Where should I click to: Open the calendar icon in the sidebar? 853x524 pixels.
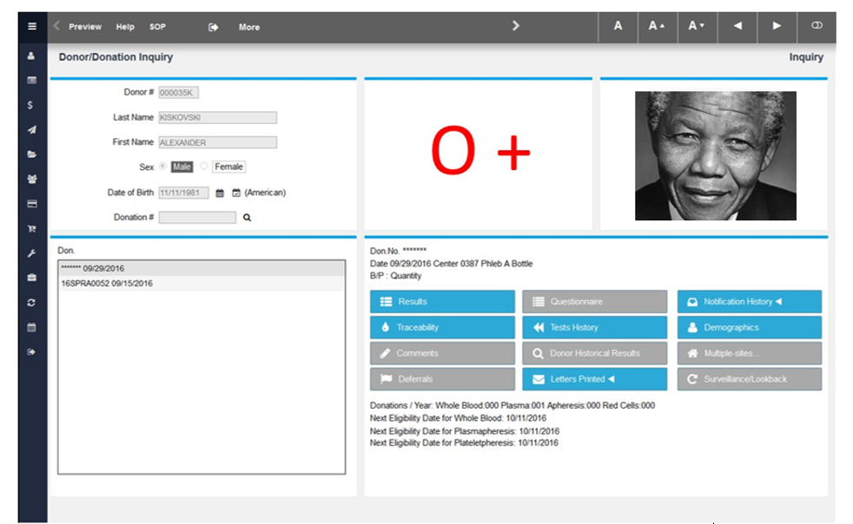tap(31, 329)
